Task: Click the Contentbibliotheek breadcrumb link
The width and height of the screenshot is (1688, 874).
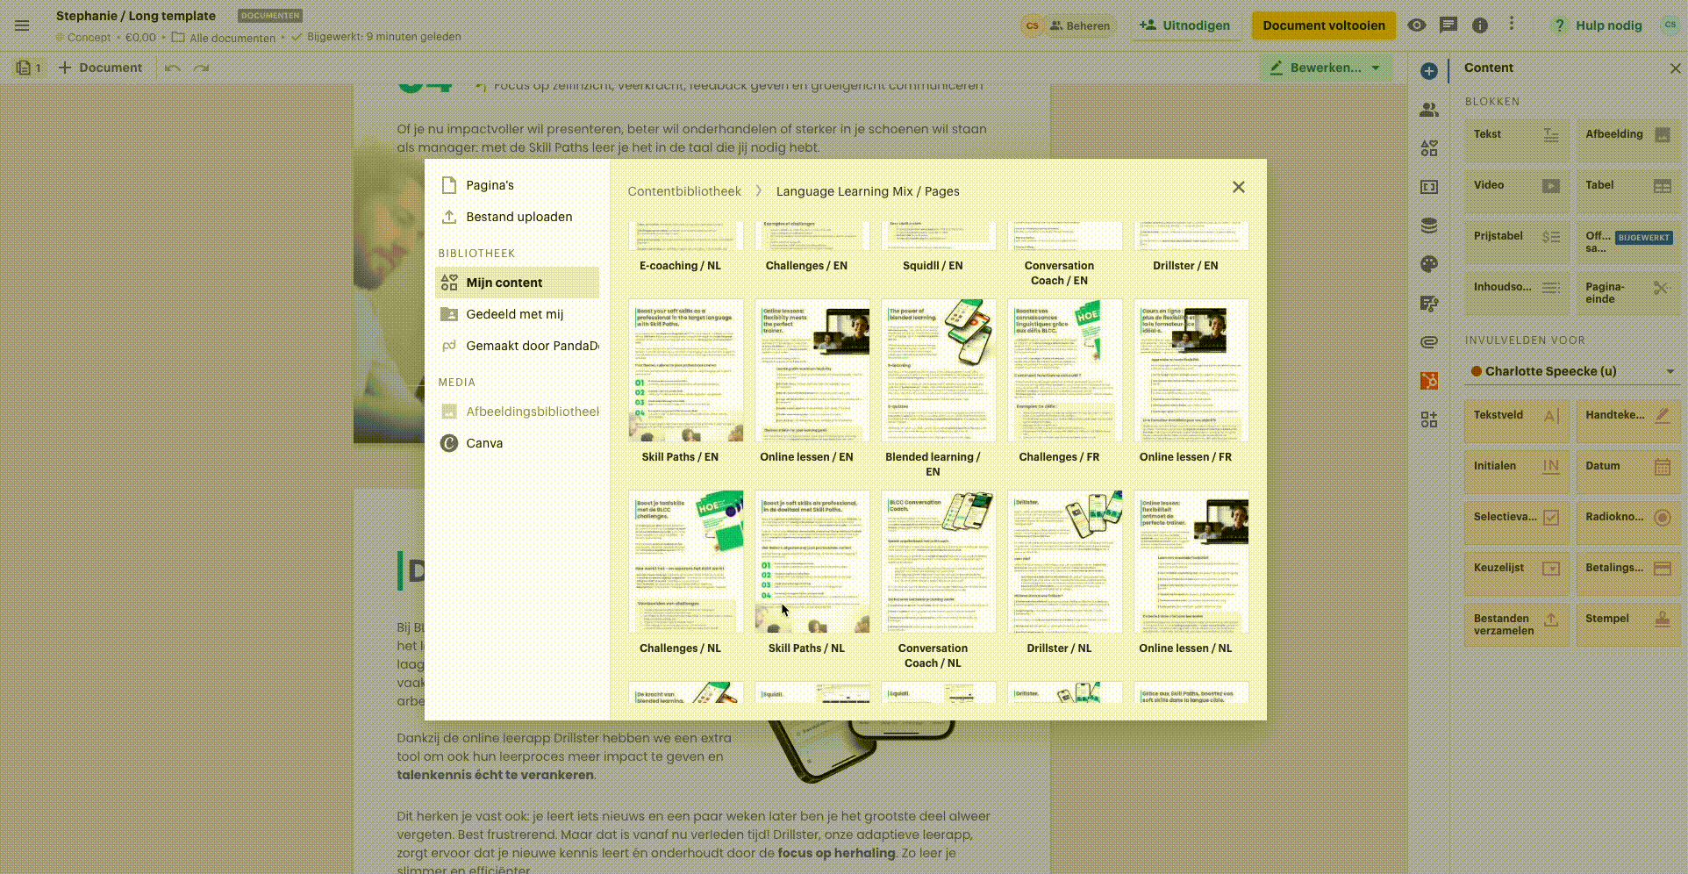Action: coord(684,191)
